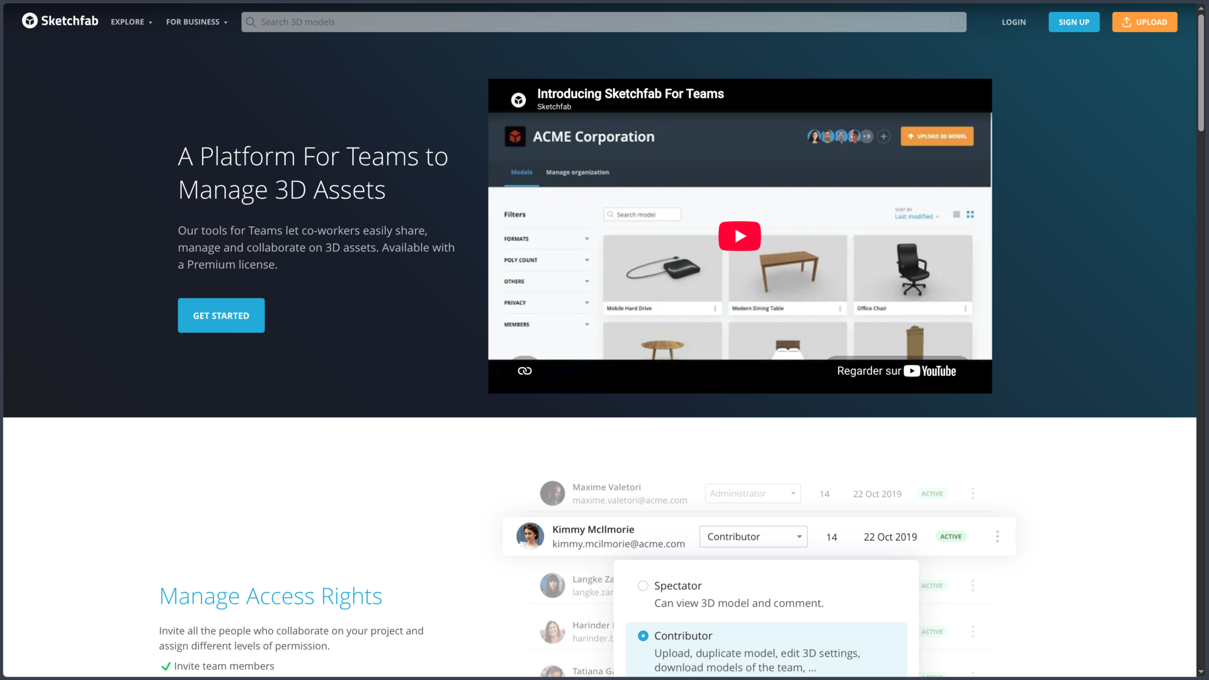The width and height of the screenshot is (1209, 680).
Task: Click the Login link
Action: click(x=1014, y=22)
